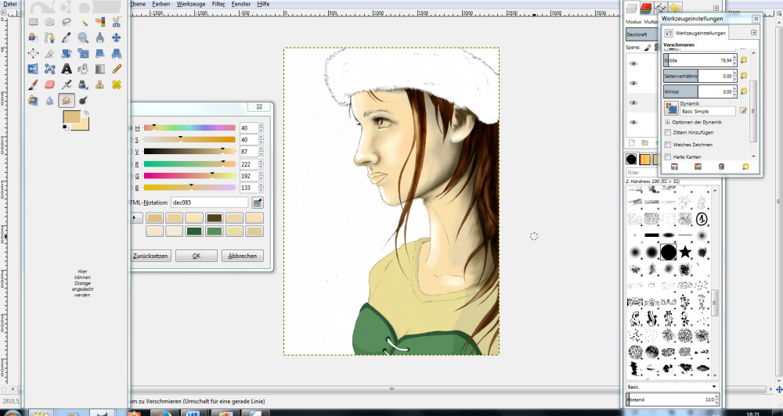Screen dimensions: 783x416
Task: Select the Flip tool
Action: 34,69
